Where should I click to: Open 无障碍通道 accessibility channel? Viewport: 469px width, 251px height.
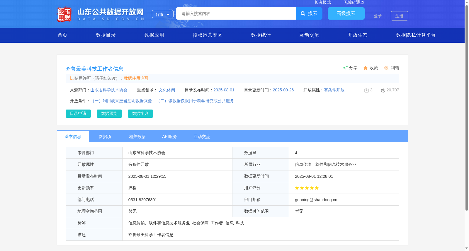(354, 2)
